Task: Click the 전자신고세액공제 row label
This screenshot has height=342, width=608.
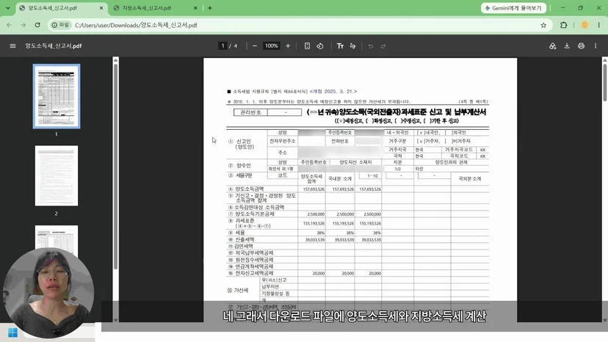Action: pyautogui.click(x=254, y=273)
